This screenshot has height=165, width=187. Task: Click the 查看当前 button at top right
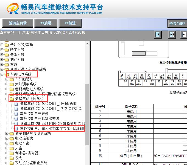(177, 24)
